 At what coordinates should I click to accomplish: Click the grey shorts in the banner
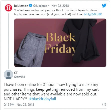pos(30,49)
